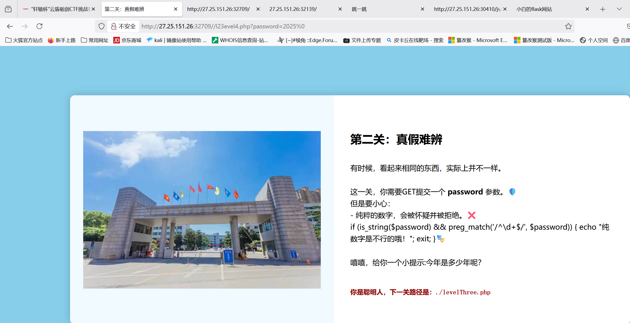Image resolution: width=630 pixels, height=323 pixels.
Task: Open the 京东商城 bookmark
Action: point(127,40)
